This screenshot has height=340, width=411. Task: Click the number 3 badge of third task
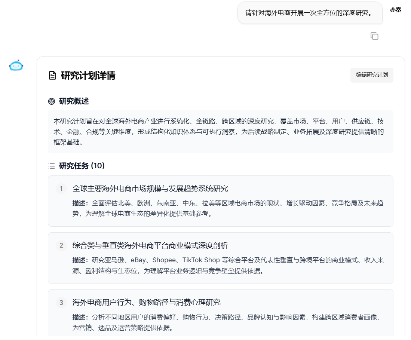[x=61, y=302]
